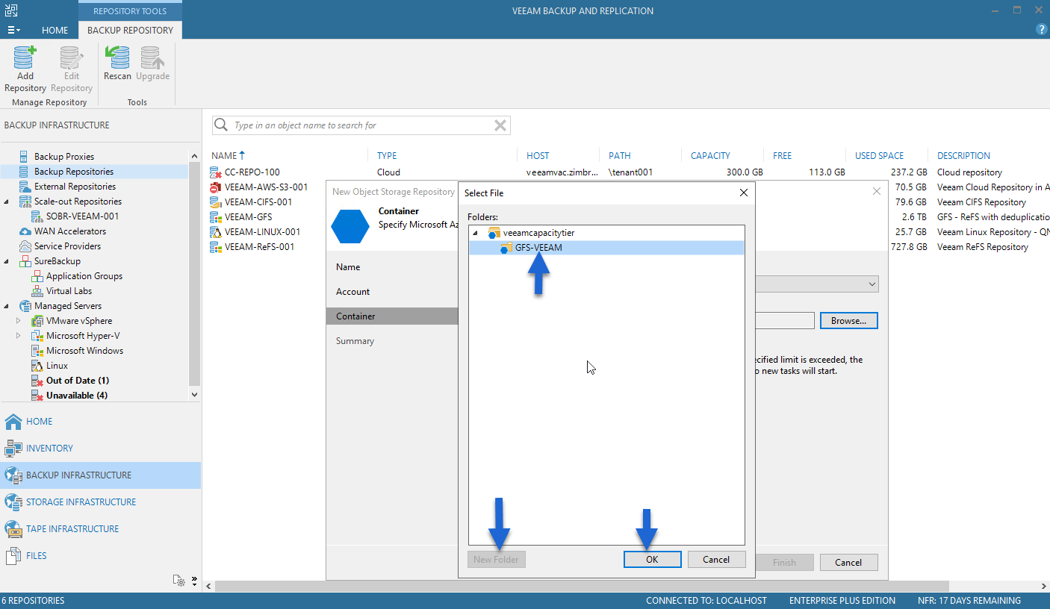
Task: Select Application Groups under SureBackup
Action: [84, 276]
